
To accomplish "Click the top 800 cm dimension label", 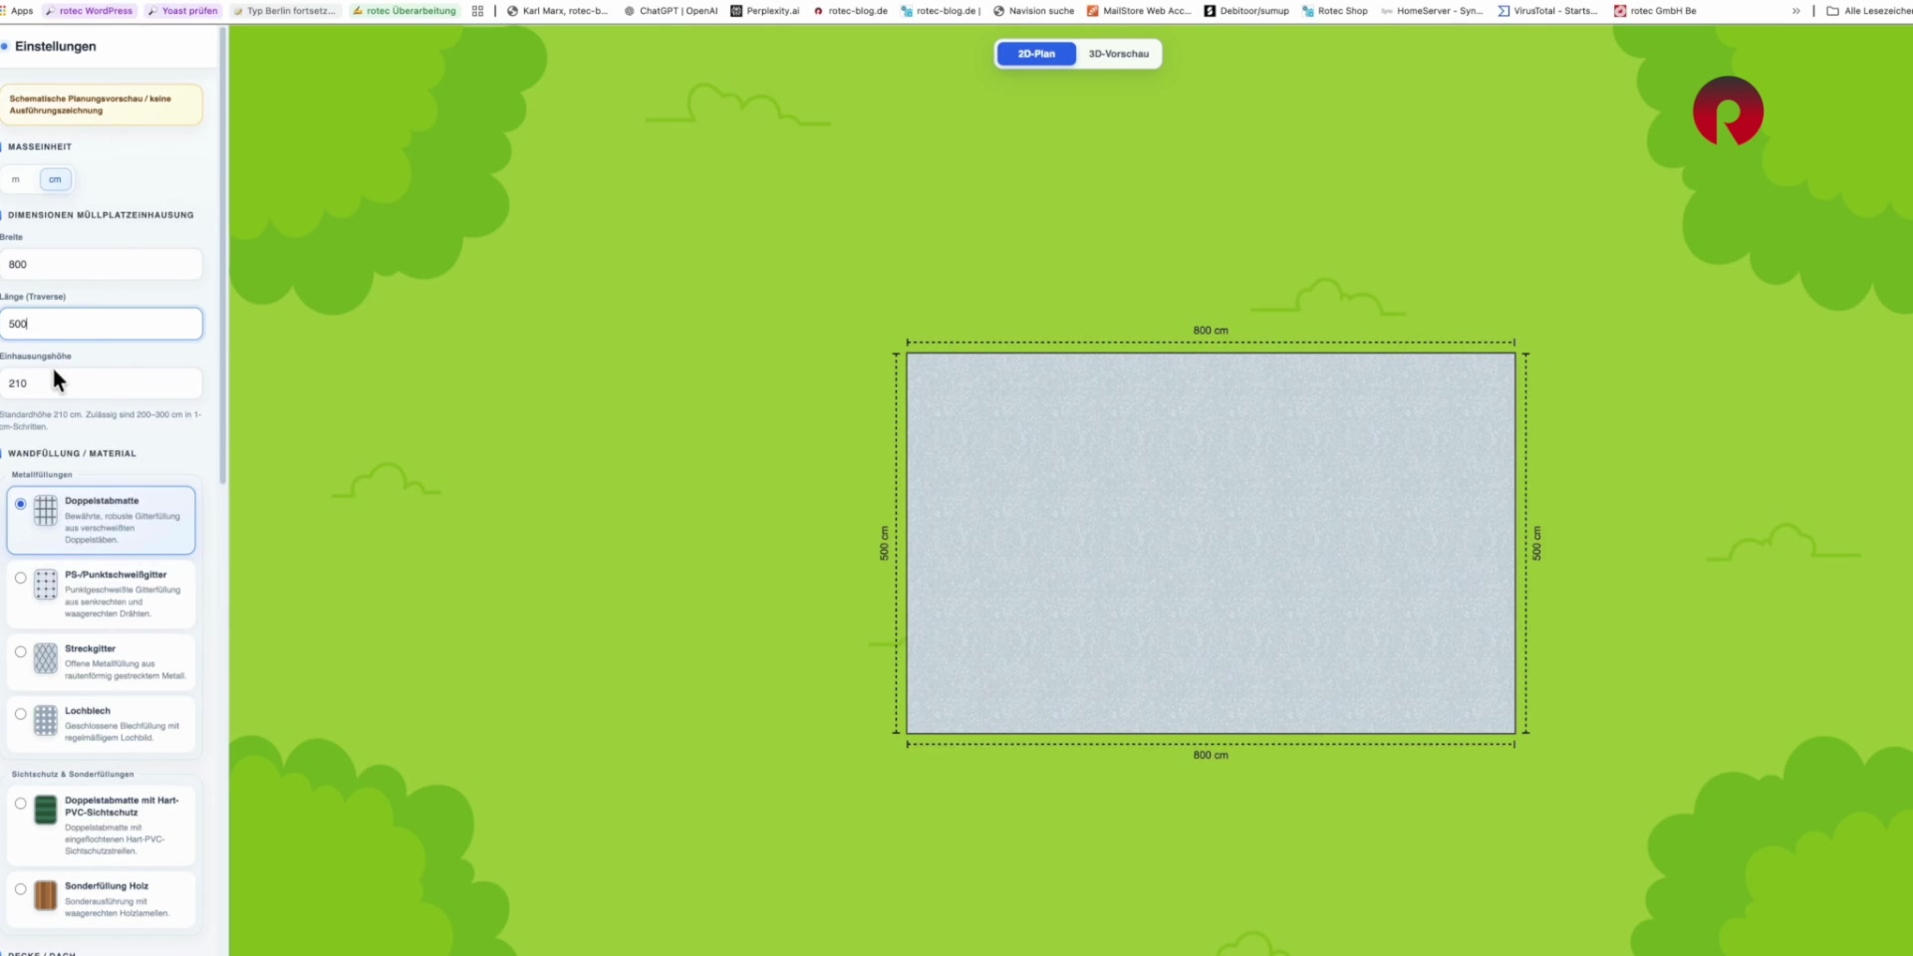I will coord(1211,331).
